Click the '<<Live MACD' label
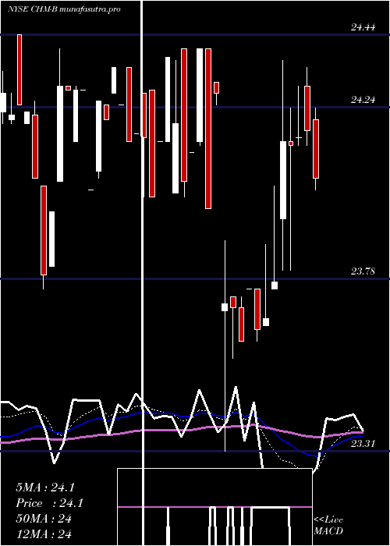390x546 pixels. (x=328, y=526)
